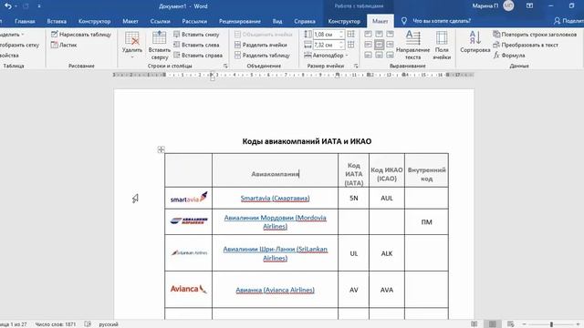This screenshot has height=328, width=584.
Task: Open the Undo history dropdown arrow
Action: point(16,6)
